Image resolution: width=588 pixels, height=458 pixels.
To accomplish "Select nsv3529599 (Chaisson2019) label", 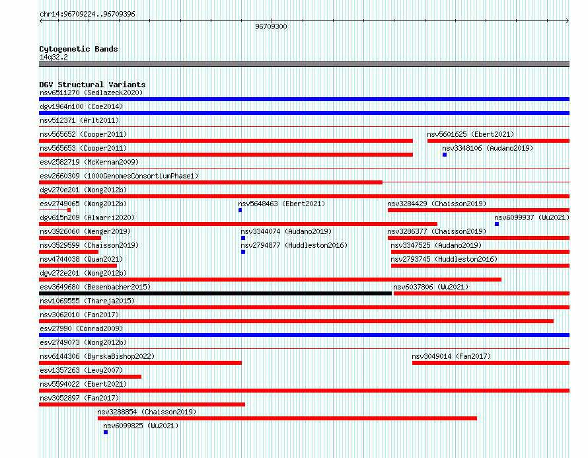I will click(89, 245).
